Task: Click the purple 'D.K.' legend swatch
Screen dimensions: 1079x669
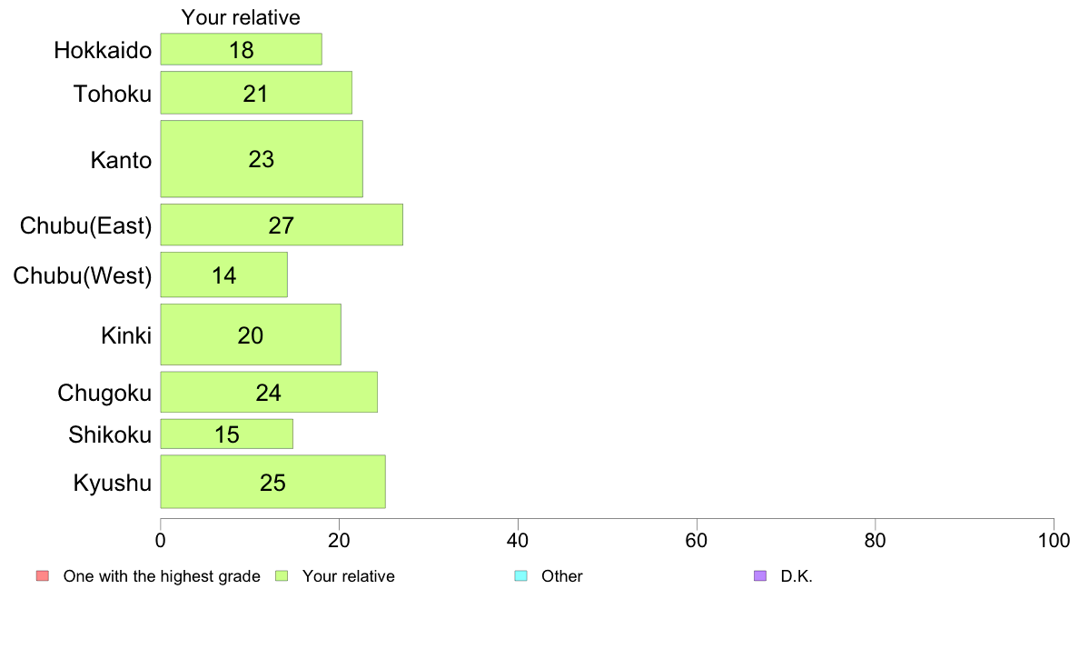Action: tap(760, 576)
